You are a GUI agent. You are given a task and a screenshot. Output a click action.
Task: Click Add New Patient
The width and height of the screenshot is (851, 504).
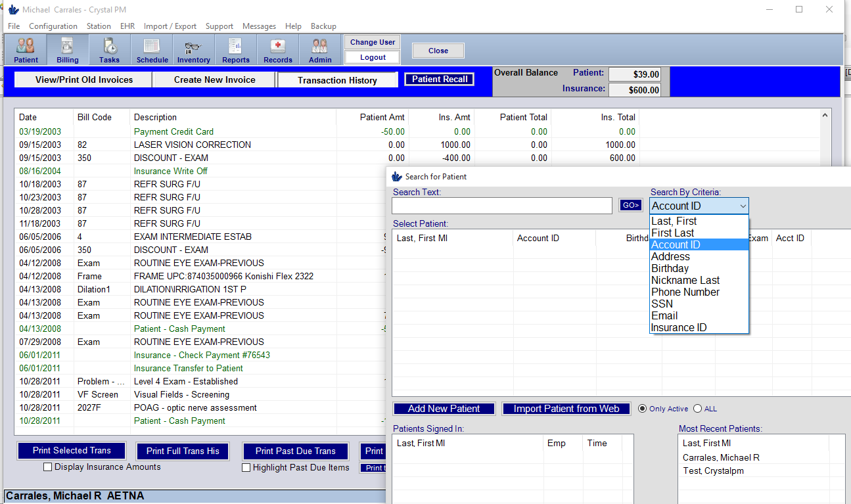pos(444,408)
